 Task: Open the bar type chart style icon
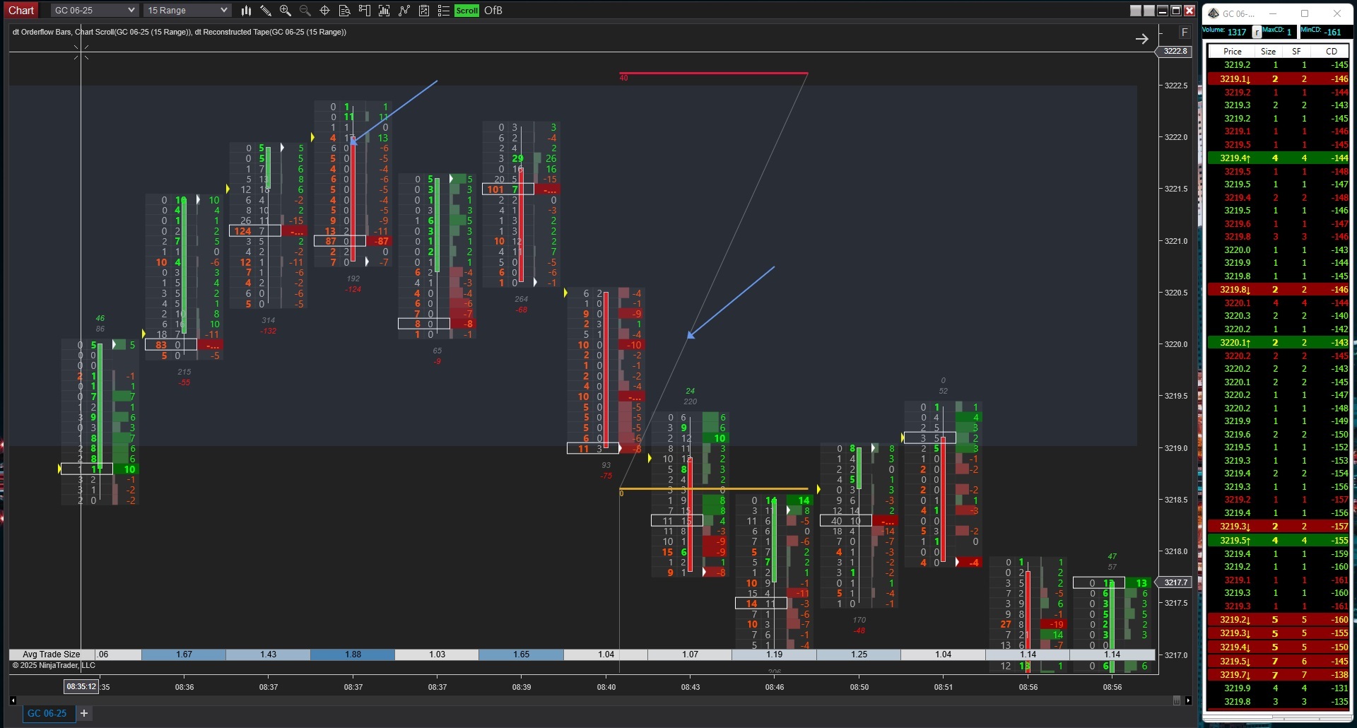click(246, 11)
